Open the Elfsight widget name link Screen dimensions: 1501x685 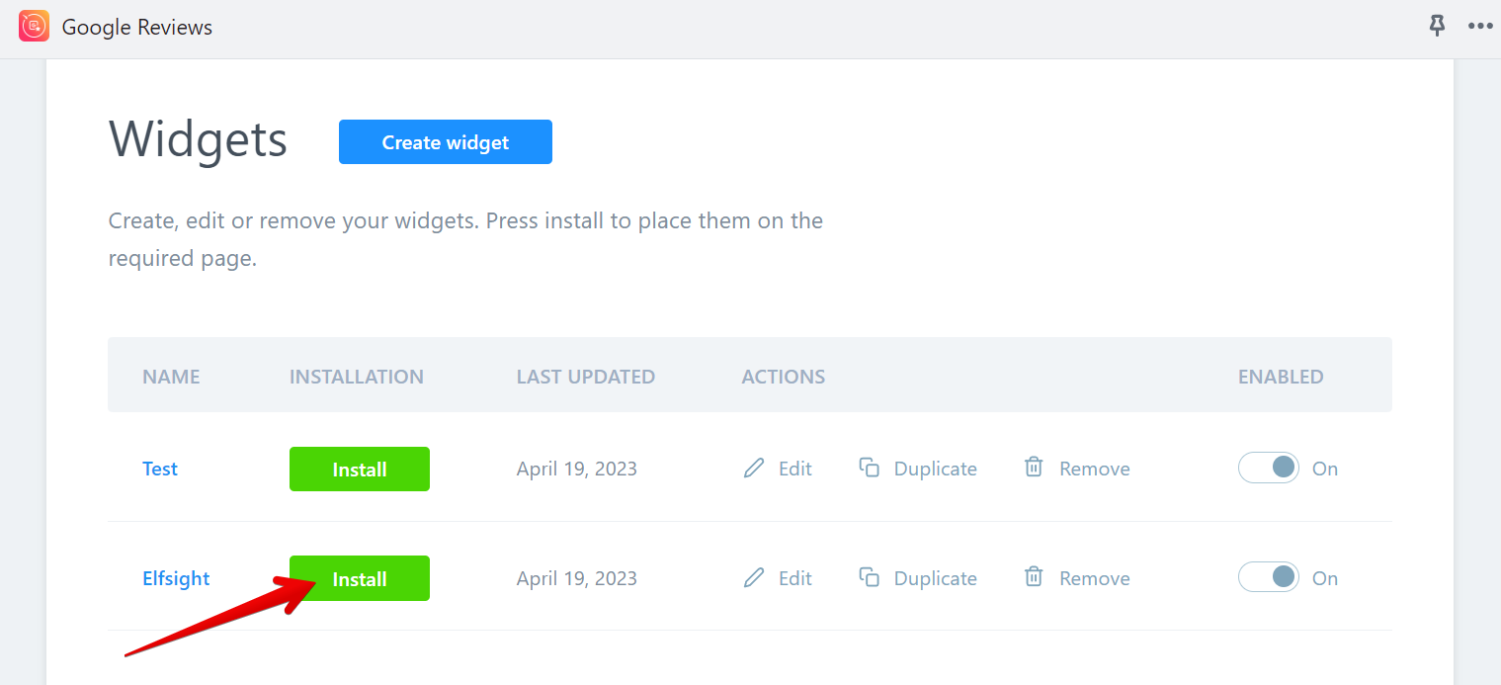[x=175, y=577]
